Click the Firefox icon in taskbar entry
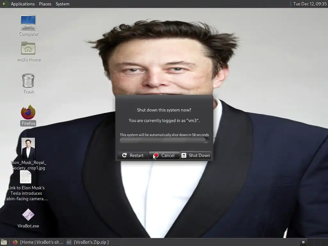The width and height of the screenshot is (328, 246). 15,242
